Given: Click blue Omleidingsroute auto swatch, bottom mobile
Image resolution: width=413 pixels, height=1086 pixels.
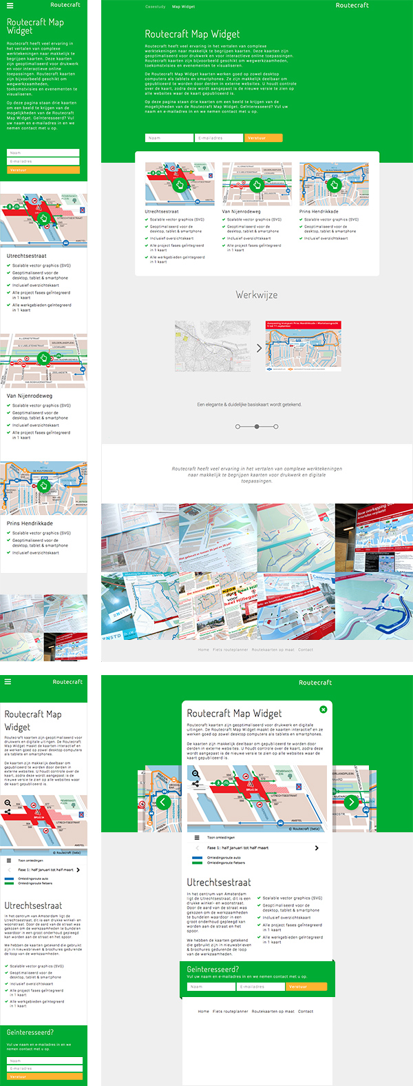Looking at the screenshot, I should [x=9, y=879].
